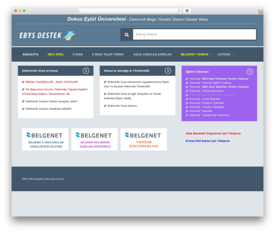The height and width of the screenshot is (233, 275).
Task: Open RESMİ YAZIŞMALAR – İMZA YETKİLERİ link
Action: pos(52,82)
